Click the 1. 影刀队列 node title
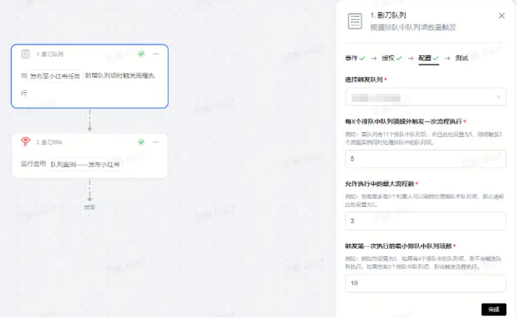 50,54
